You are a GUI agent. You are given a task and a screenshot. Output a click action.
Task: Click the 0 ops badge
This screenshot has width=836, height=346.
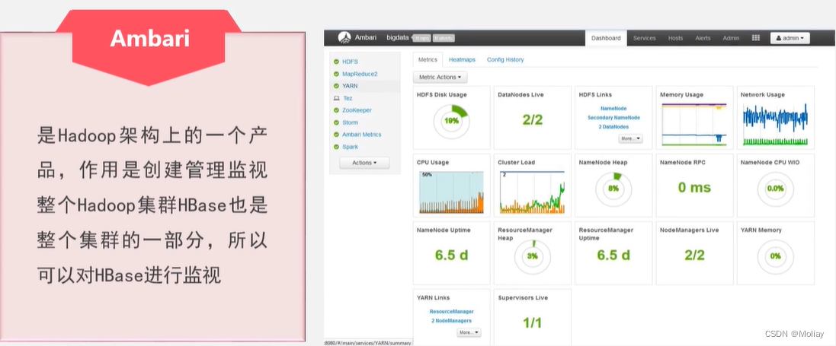click(422, 38)
